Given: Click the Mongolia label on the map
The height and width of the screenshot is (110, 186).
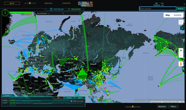Looking at the screenshot, I should 93,64.
